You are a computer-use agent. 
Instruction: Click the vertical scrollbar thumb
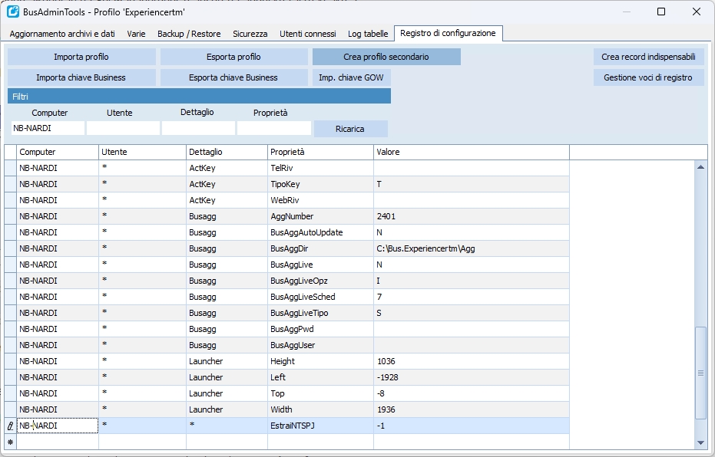tap(700, 373)
